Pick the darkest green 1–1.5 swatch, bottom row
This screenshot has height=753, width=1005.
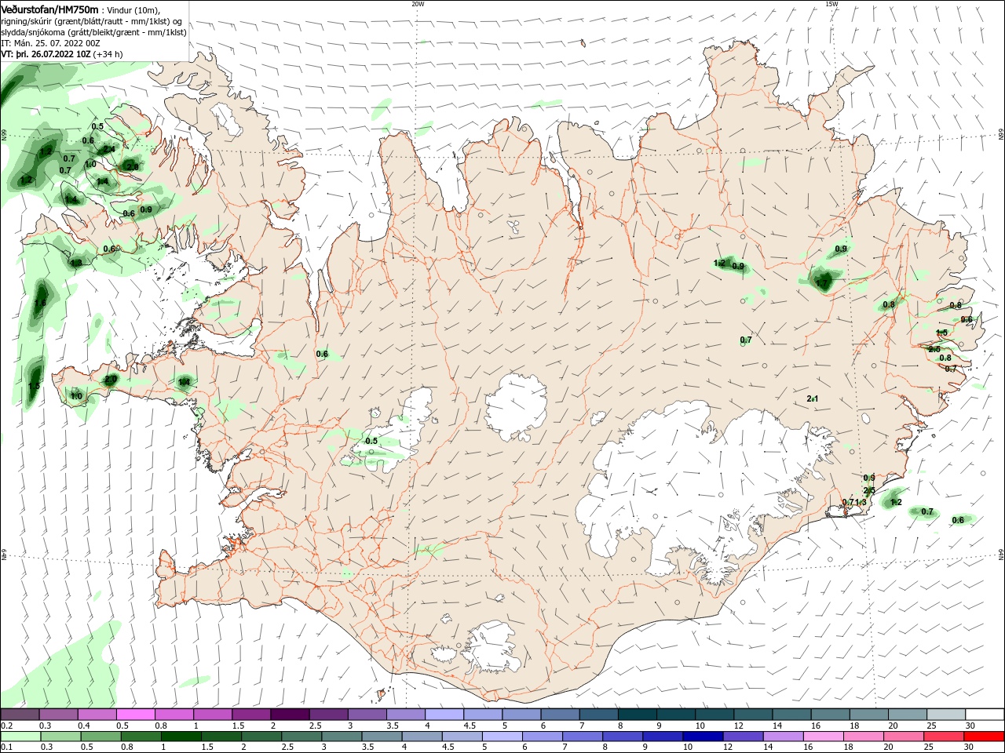[181, 737]
